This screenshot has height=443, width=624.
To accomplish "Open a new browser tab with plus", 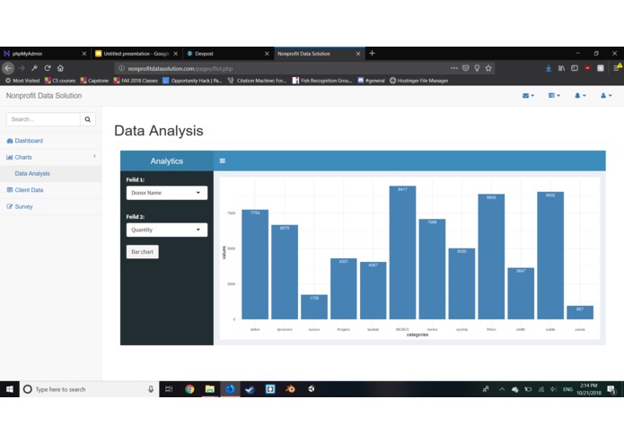I will [x=372, y=53].
